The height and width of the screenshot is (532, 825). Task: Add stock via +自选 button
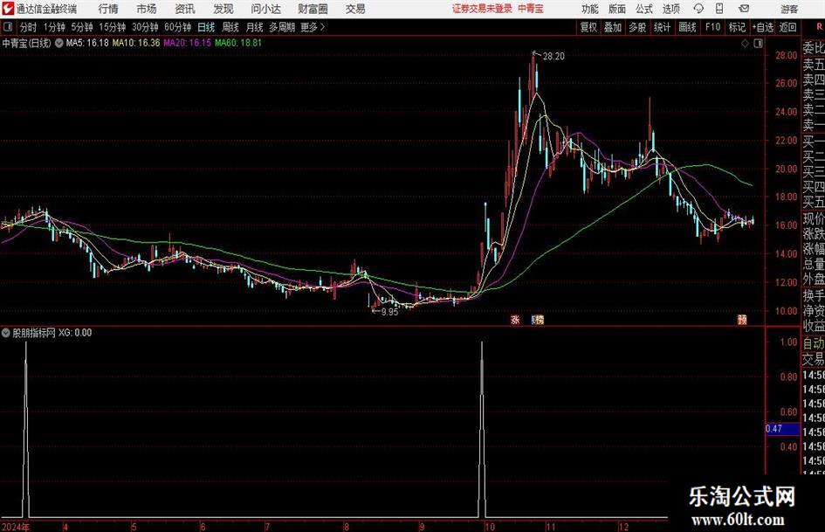pos(763,27)
